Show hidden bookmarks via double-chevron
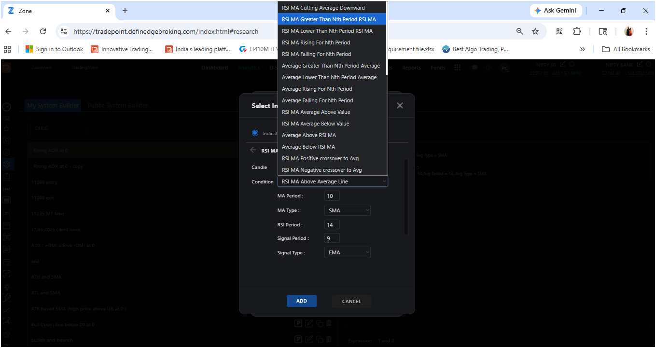656x348 pixels. pyautogui.click(x=583, y=49)
